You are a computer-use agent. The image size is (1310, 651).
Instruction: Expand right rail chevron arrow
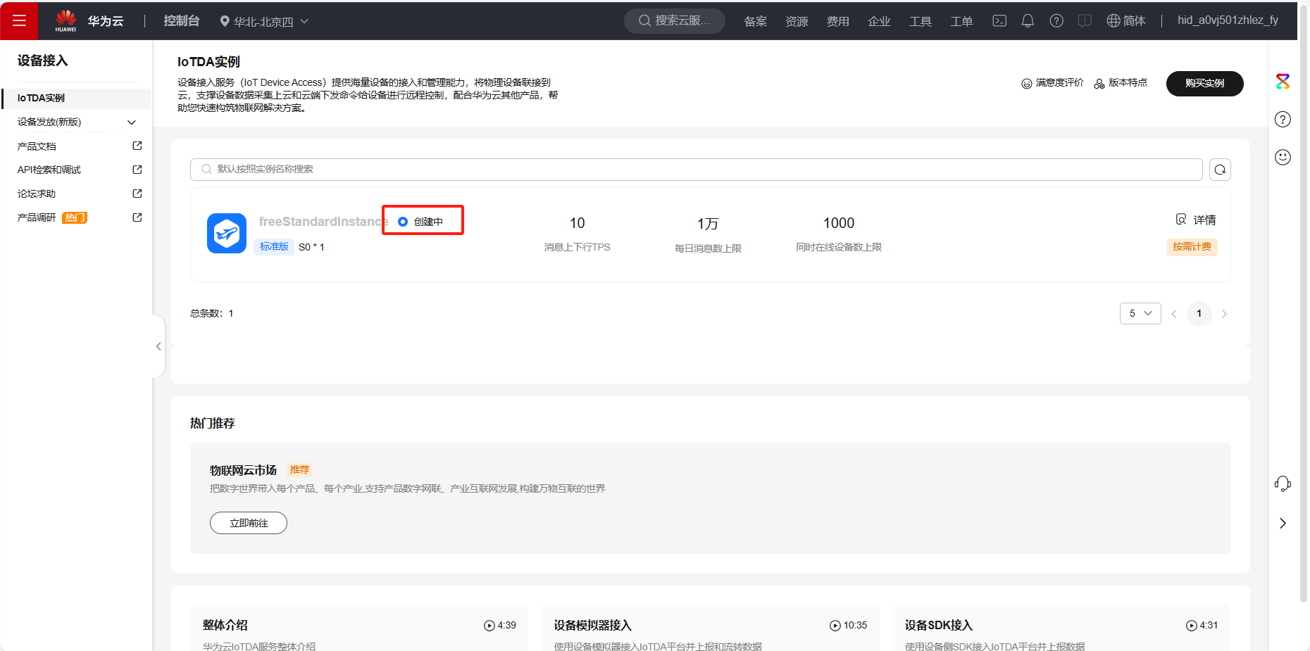[1283, 523]
